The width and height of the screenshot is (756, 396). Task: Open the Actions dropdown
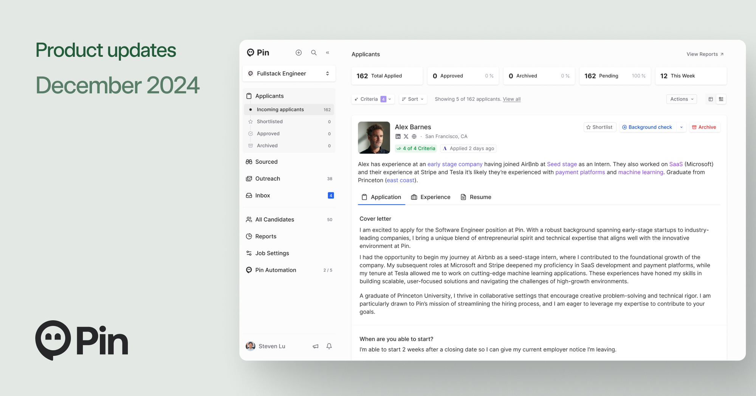681,99
